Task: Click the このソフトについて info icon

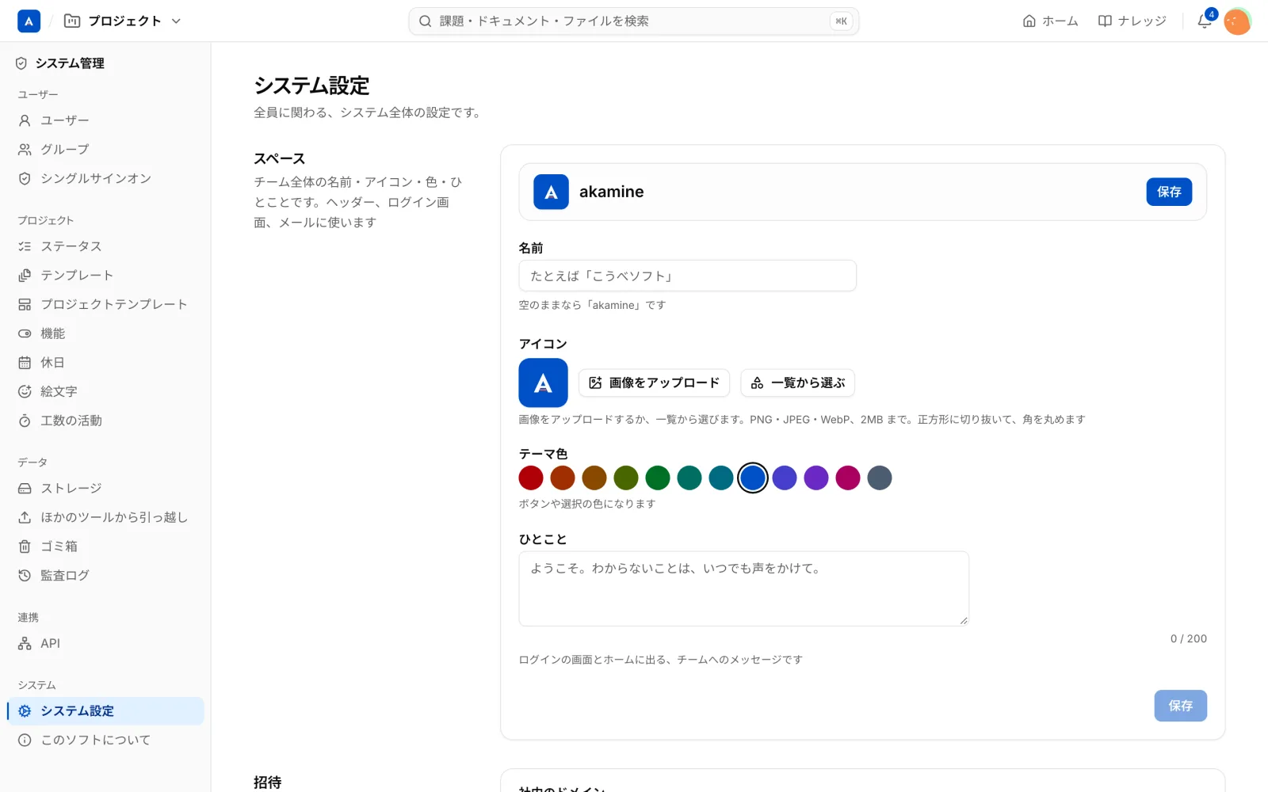Action: pyautogui.click(x=25, y=741)
